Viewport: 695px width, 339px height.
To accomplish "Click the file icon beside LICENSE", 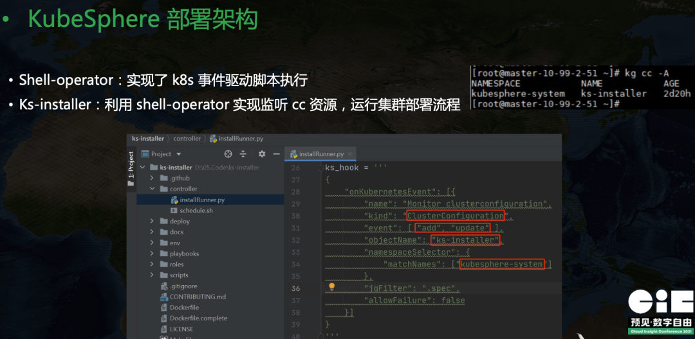I will (163, 329).
